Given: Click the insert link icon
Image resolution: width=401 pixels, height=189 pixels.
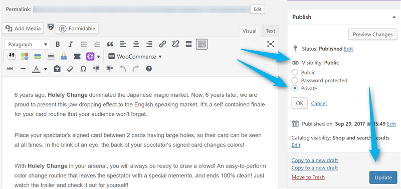Looking at the screenshot, I should (162, 44).
